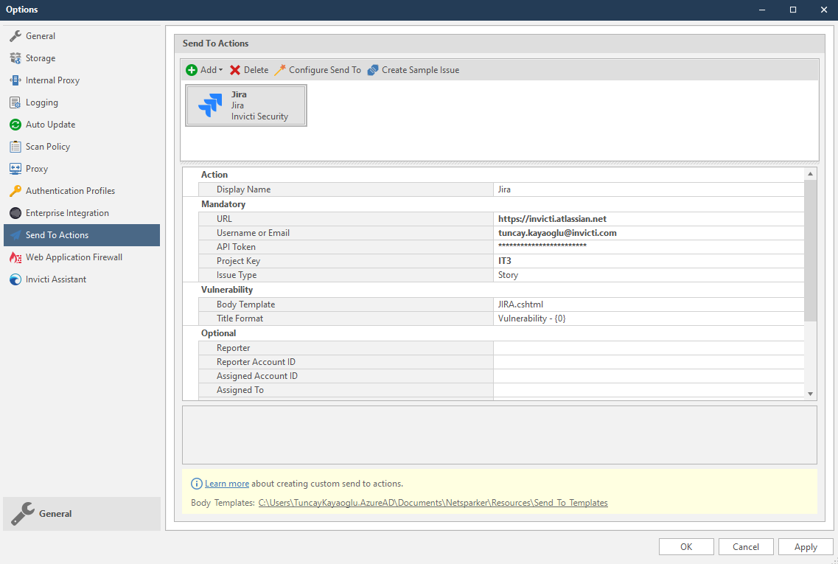Open Web Application Firewall settings
Viewport: 838px width, 564px height.
click(x=74, y=257)
